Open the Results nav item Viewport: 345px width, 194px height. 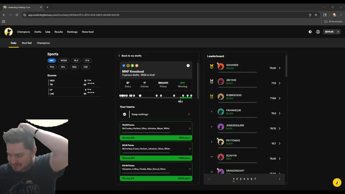(x=58, y=32)
